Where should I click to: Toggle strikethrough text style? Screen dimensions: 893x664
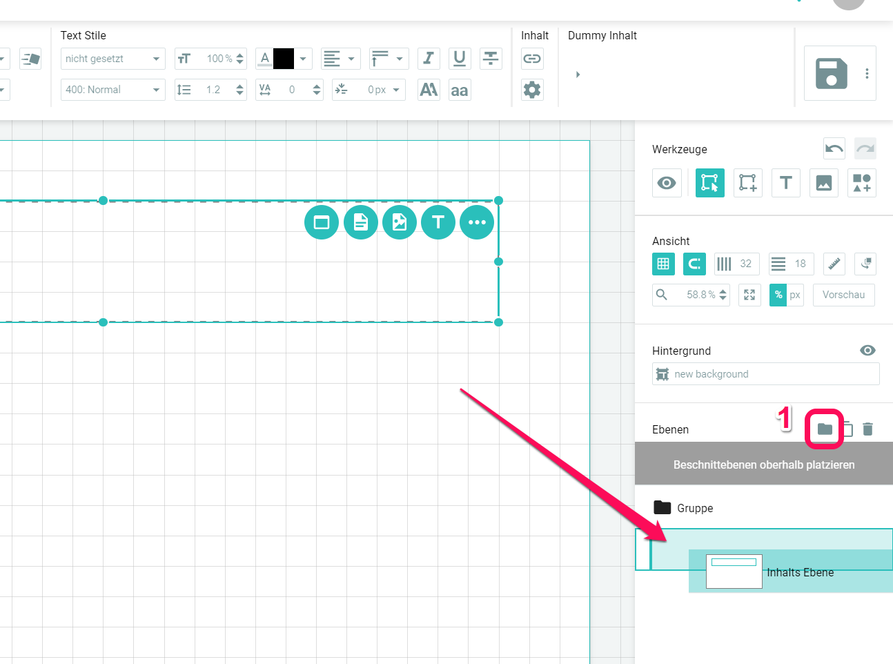491,59
